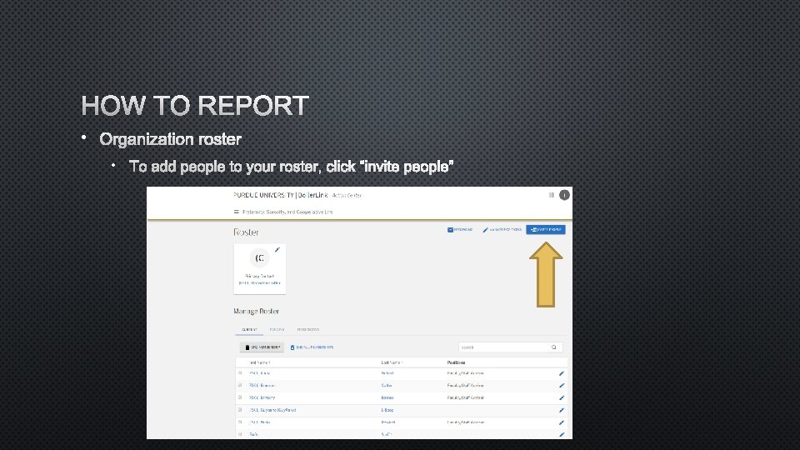This screenshot has height=450, width=800.
Task: Click the End All Memberships link
Action: pos(312,347)
